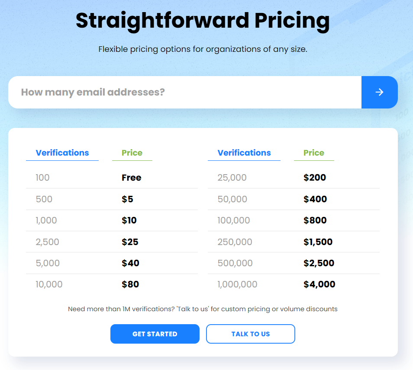Screen dimensions: 413x370
Task: Click the left Price column header
Action: pos(132,153)
